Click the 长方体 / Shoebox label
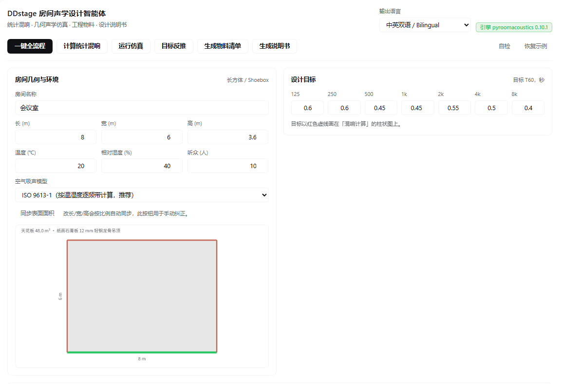Viewport: 561px width, 384px height. 247,80
